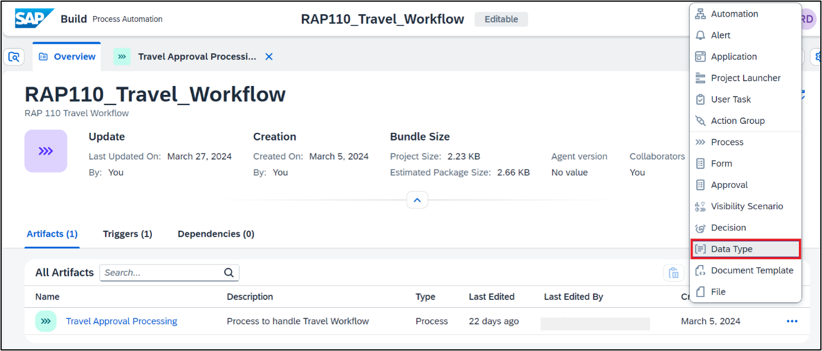Choose Document Template menu entry
This screenshot has height=351, width=822.
[x=745, y=270]
